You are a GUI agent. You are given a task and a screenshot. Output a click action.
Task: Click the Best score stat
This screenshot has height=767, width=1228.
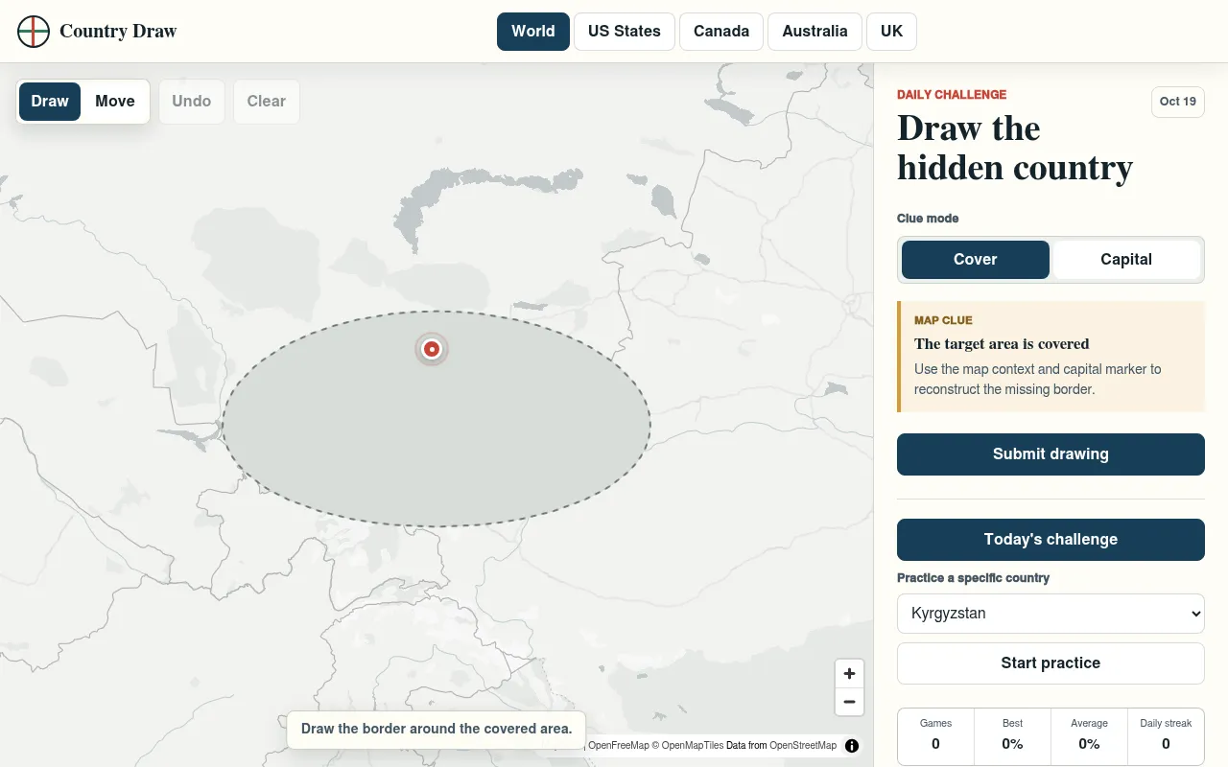pyautogui.click(x=1012, y=736)
